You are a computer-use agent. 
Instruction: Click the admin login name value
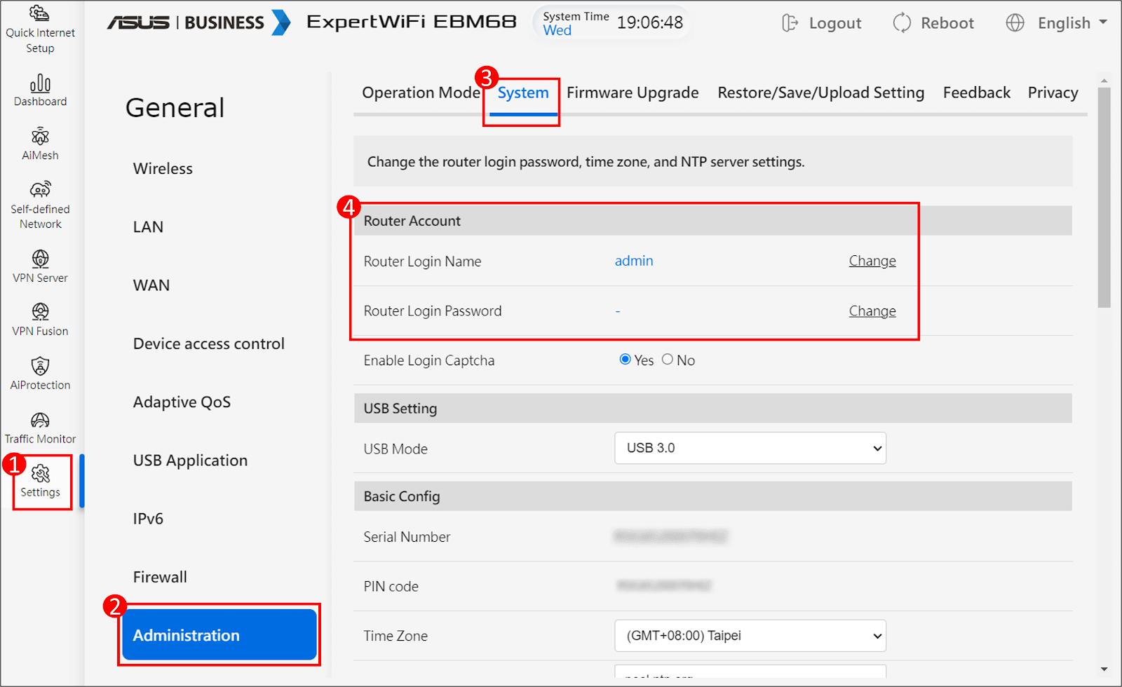coord(634,261)
